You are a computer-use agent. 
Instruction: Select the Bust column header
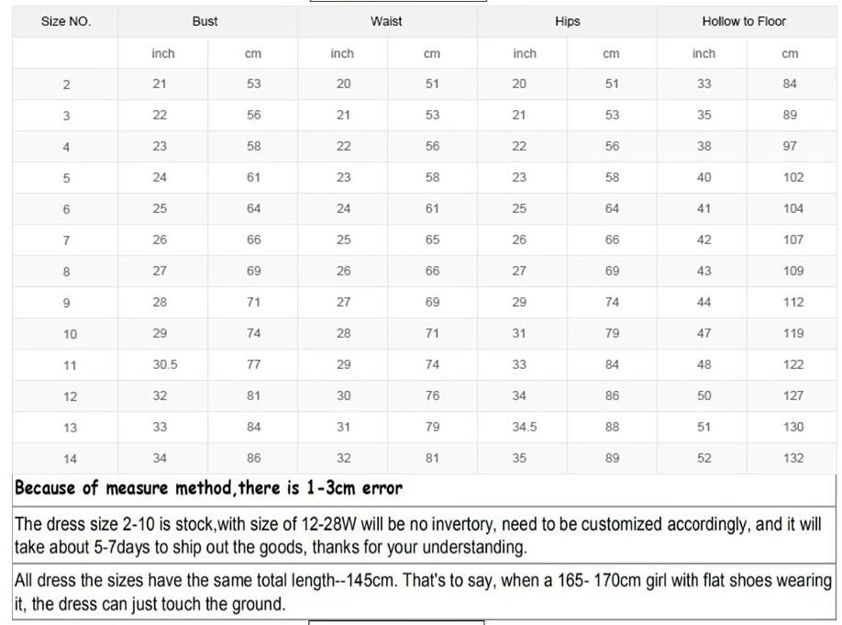[x=205, y=21]
